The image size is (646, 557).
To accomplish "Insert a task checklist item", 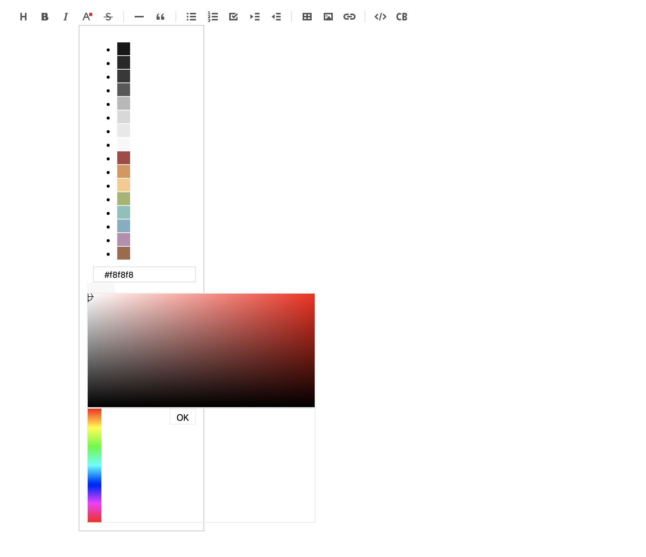I will pos(233,17).
